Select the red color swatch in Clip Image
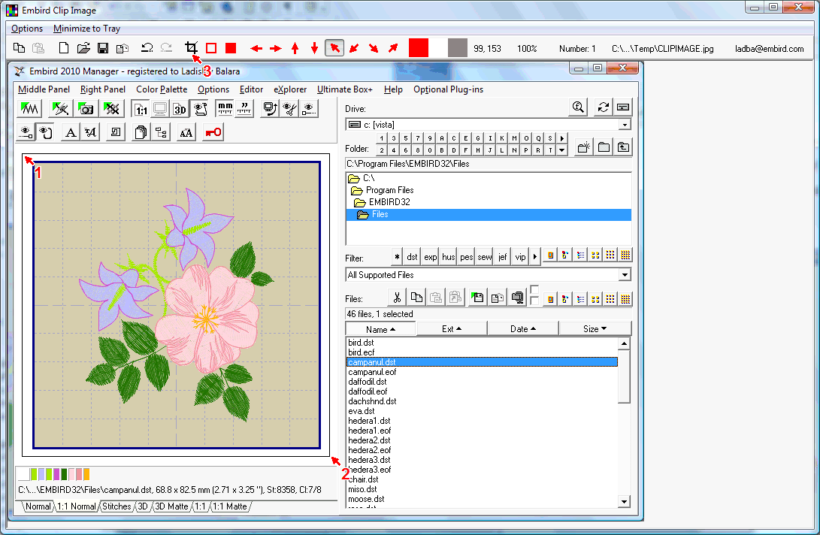 point(419,48)
